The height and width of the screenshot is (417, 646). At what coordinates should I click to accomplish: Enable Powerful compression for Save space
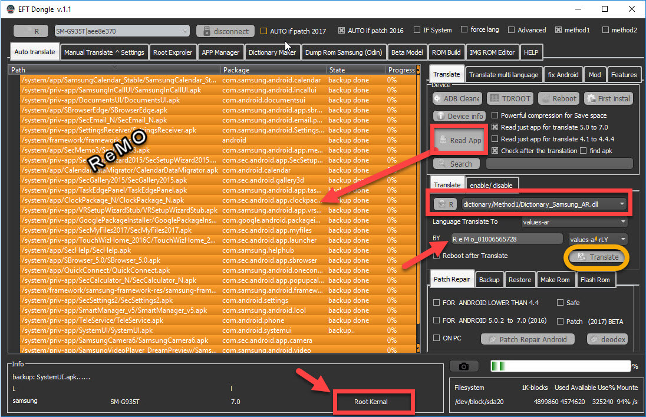click(495, 115)
